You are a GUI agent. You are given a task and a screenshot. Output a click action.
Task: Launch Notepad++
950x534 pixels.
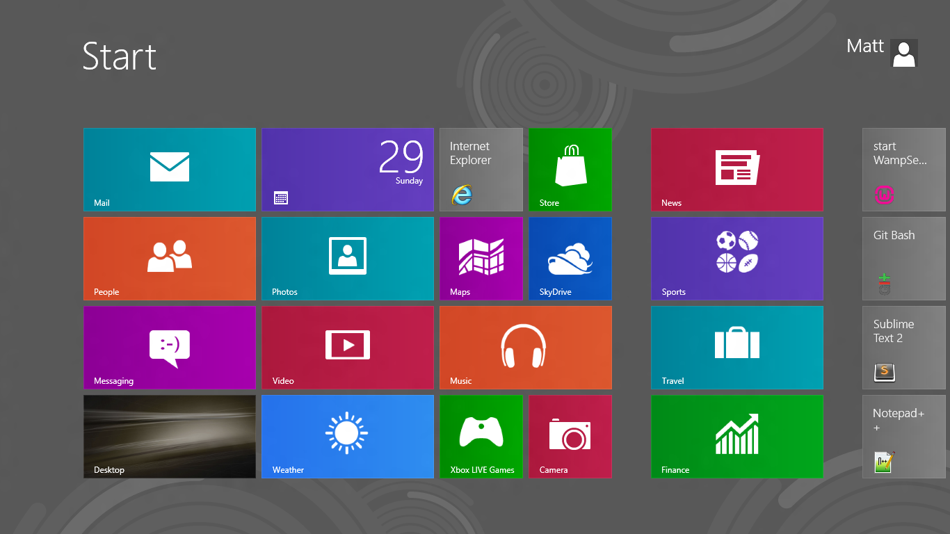click(x=903, y=436)
